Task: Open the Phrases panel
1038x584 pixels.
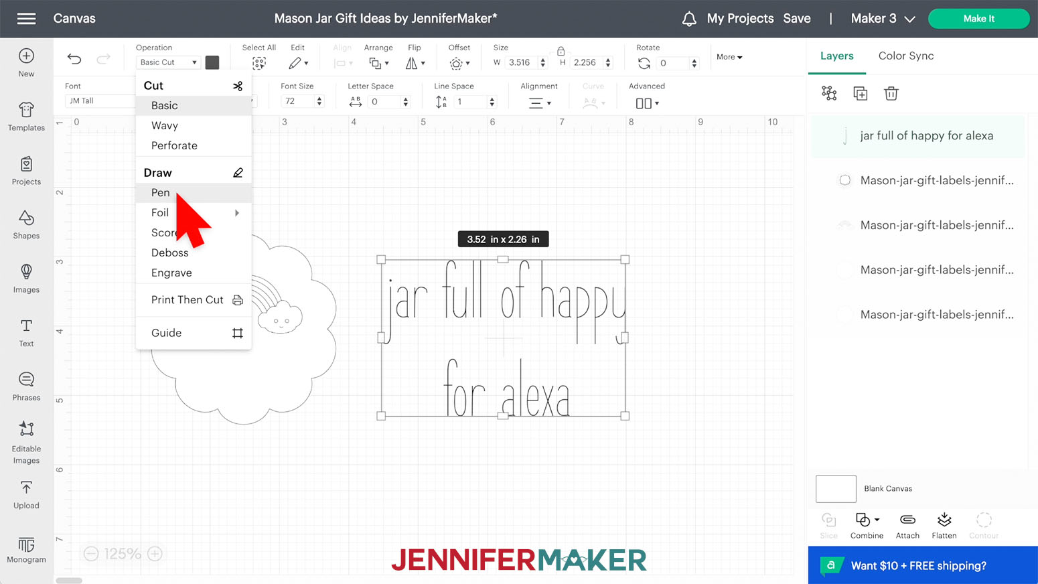Action: pos(26,386)
